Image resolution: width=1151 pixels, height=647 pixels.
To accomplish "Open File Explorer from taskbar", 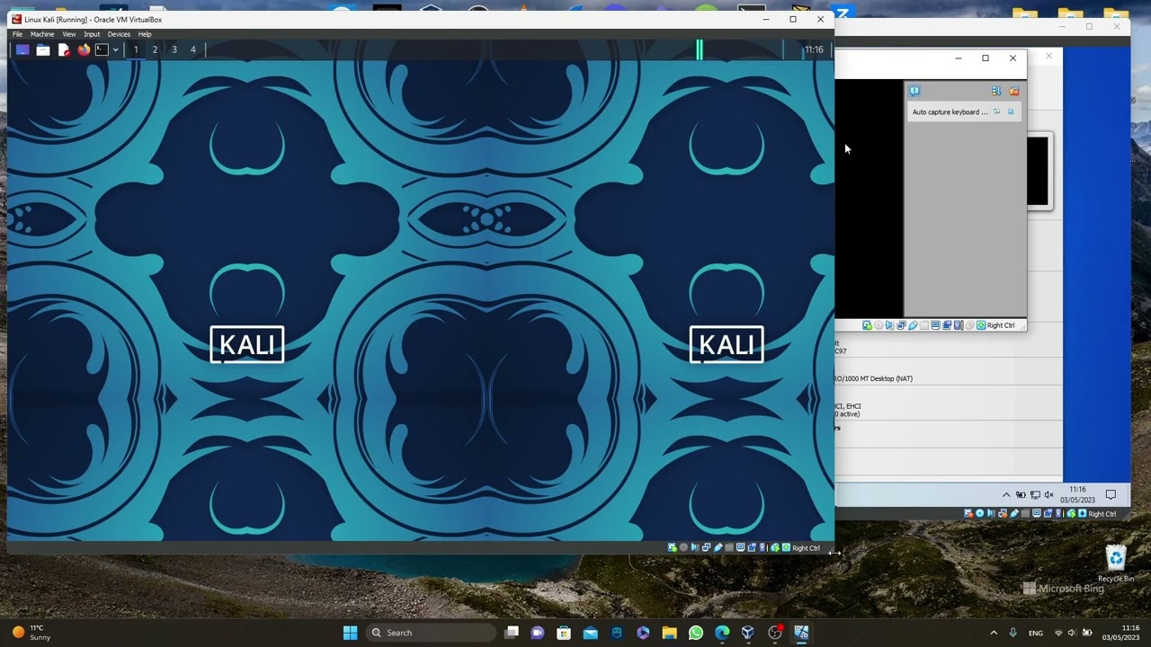I will tap(669, 633).
